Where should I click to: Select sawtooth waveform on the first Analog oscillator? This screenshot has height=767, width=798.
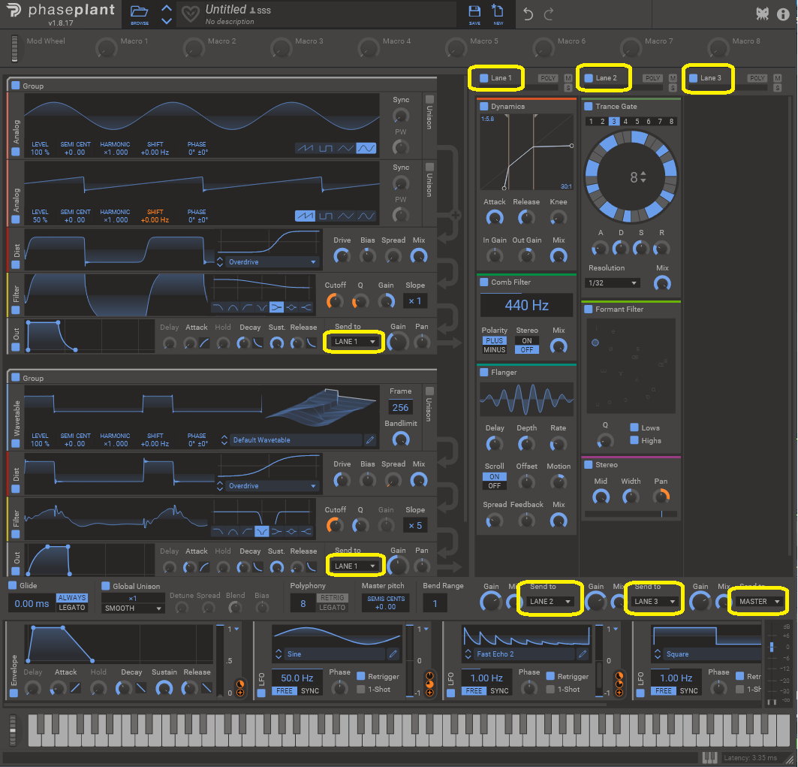pos(306,148)
